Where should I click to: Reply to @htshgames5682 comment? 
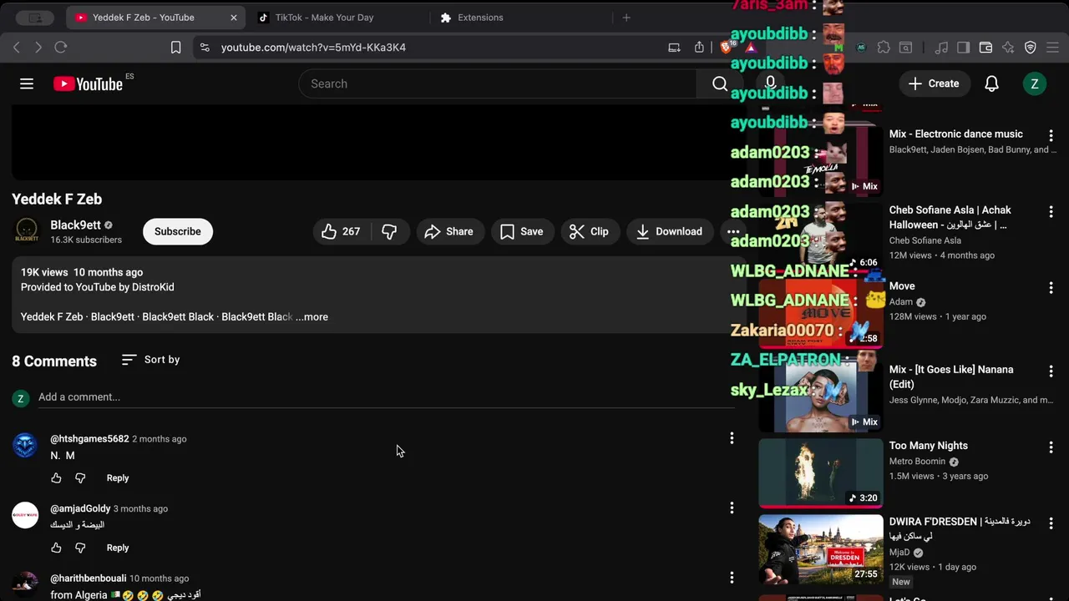pyautogui.click(x=118, y=478)
